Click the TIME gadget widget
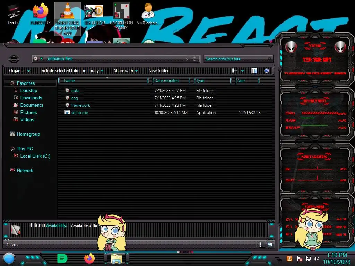This screenshot has width=355, height=266. pos(315,59)
